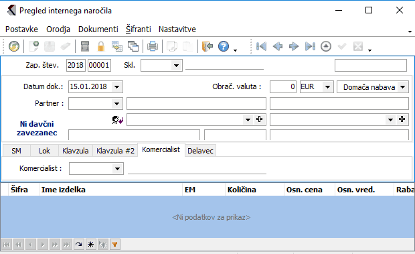Click the partner contact person icon
415x254 pixels.
[x=118, y=120]
